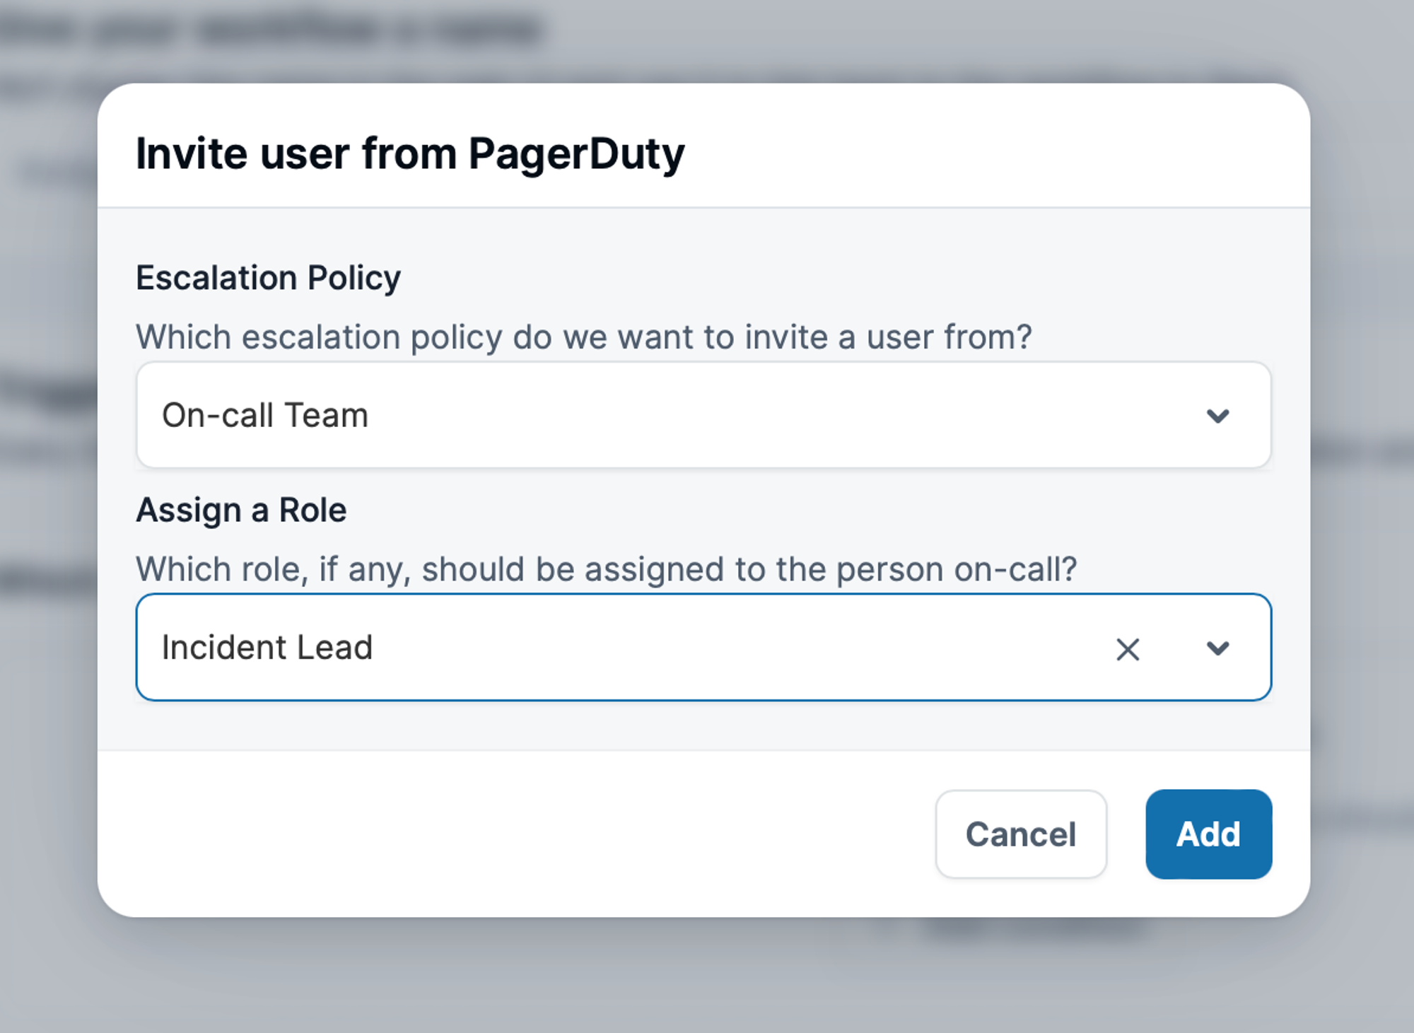Expand the Escalation Policy dropdown chevron
1414x1033 pixels.
[1217, 416]
